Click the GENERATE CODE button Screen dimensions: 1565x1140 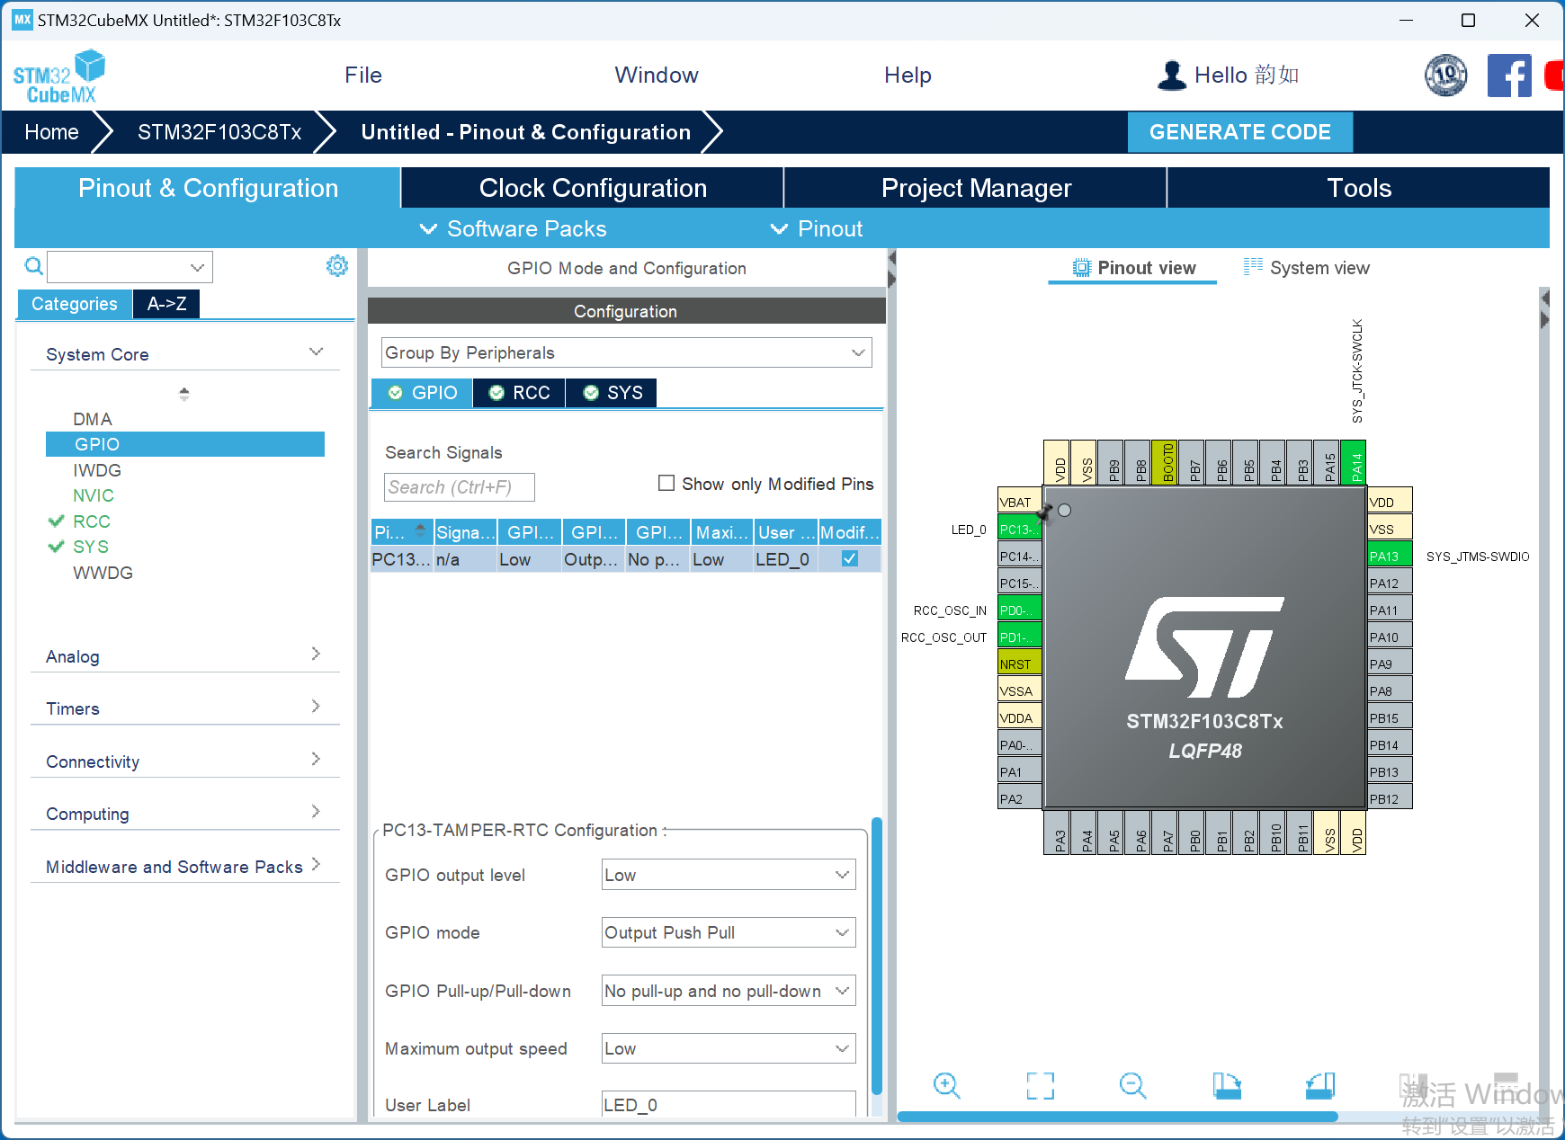[x=1240, y=132]
